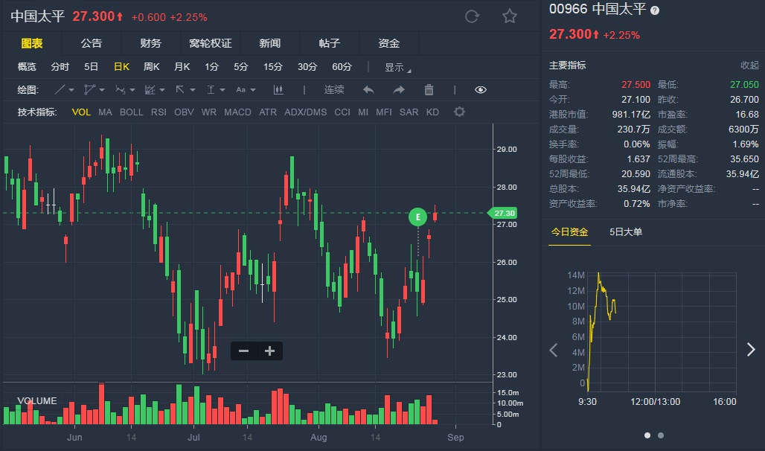Click the green E event marker on chart
Screen dimensions: 765x451
418,217
